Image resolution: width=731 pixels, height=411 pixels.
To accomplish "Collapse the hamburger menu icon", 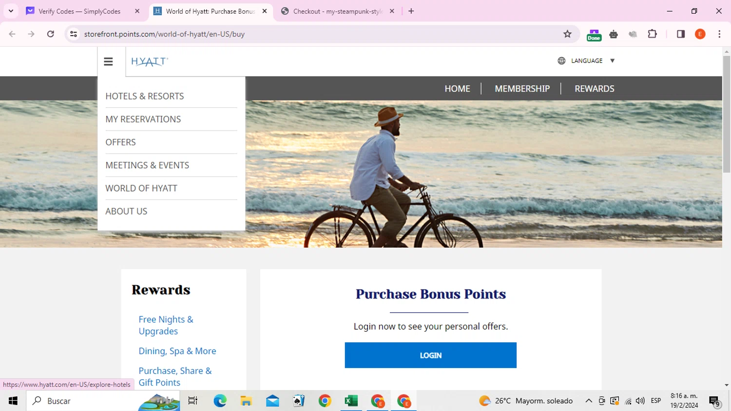I will [108, 61].
